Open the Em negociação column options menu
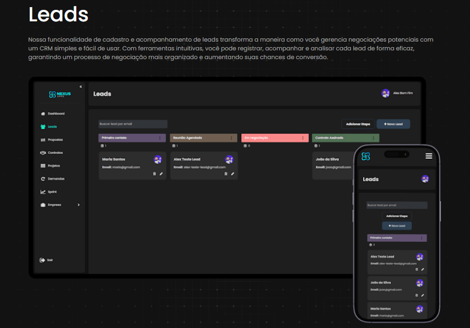 (x=302, y=138)
